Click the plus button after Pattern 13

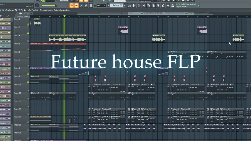[125, 5]
